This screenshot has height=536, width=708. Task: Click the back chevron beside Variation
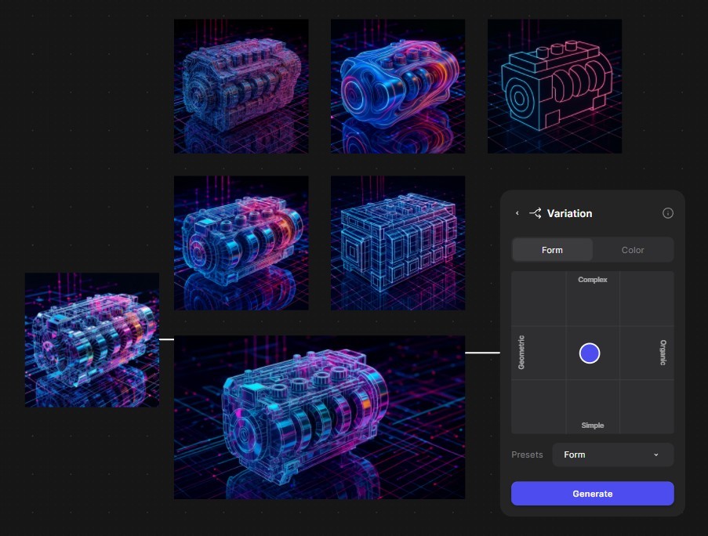coord(517,213)
